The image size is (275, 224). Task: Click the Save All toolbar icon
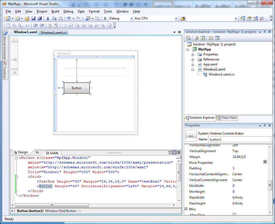[40, 19]
